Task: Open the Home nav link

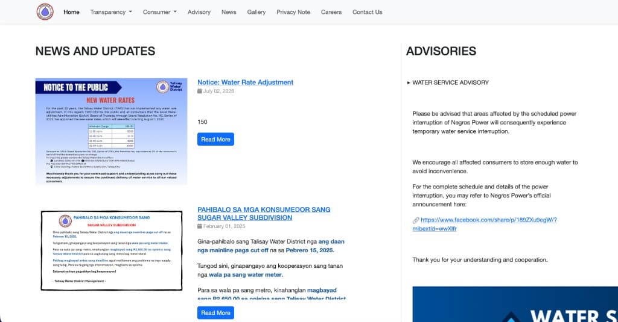Action: 71,12
